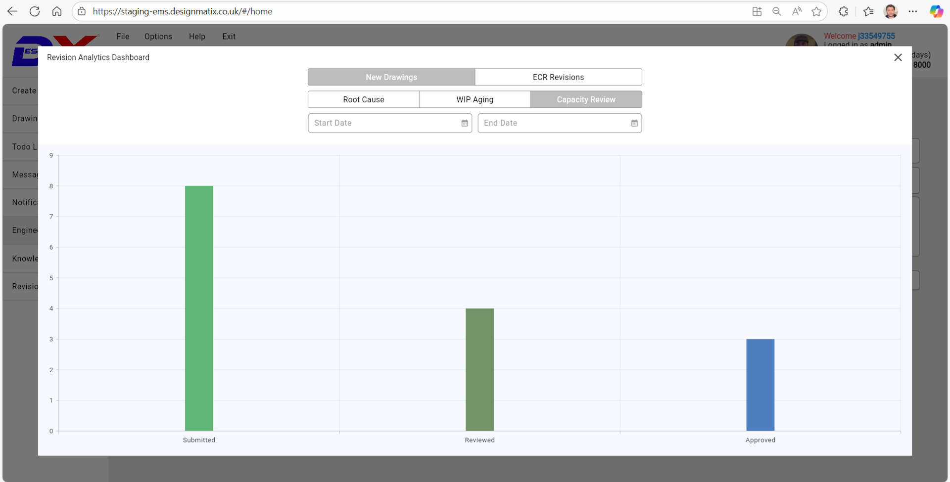
Task: Click the End Date input field
Action: [553, 123]
